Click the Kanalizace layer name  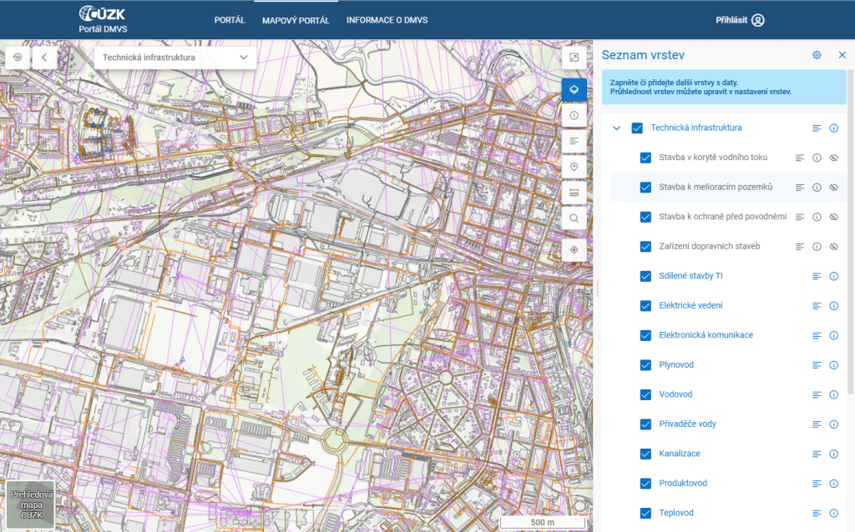click(680, 453)
